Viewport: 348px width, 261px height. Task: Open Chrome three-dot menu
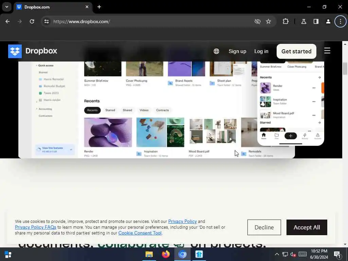coord(341,21)
